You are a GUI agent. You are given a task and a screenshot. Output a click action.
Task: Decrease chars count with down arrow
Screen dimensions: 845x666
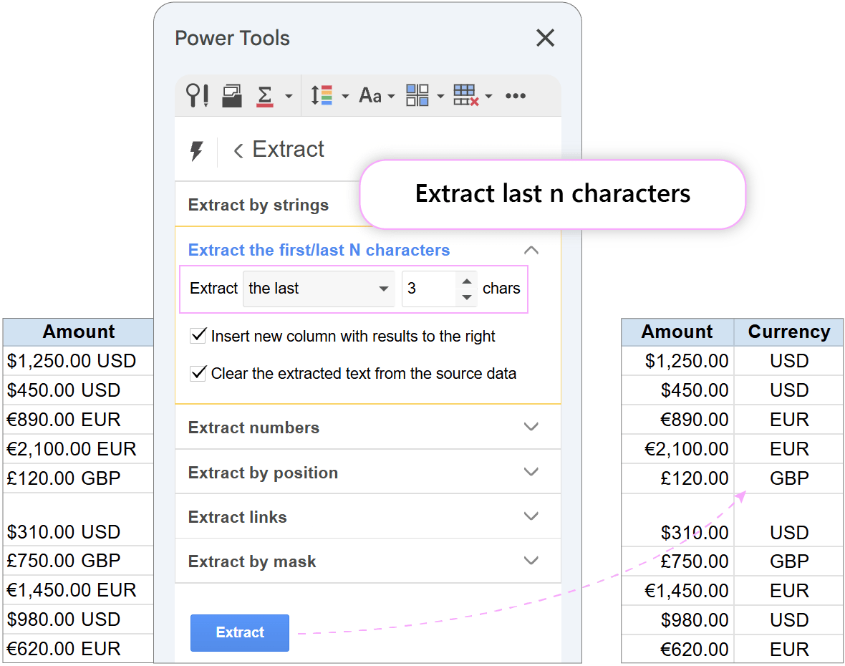pyautogui.click(x=467, y=297)
